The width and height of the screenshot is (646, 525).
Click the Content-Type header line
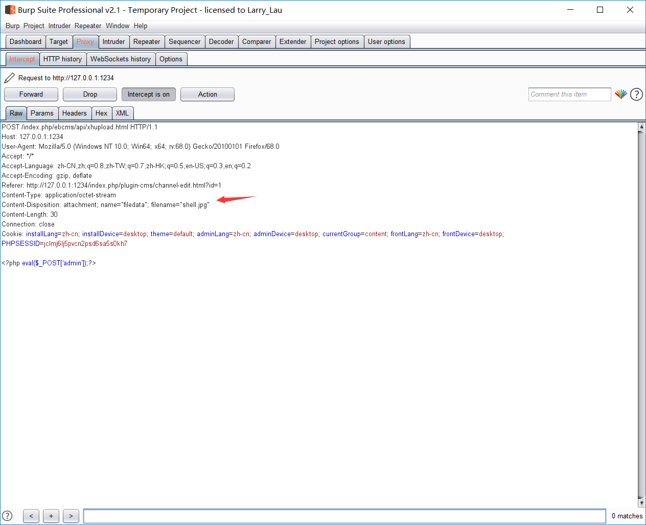point(59,195)
